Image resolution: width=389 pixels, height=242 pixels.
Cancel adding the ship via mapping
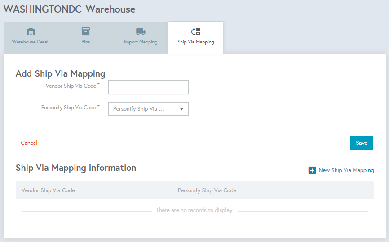[29, 143]
